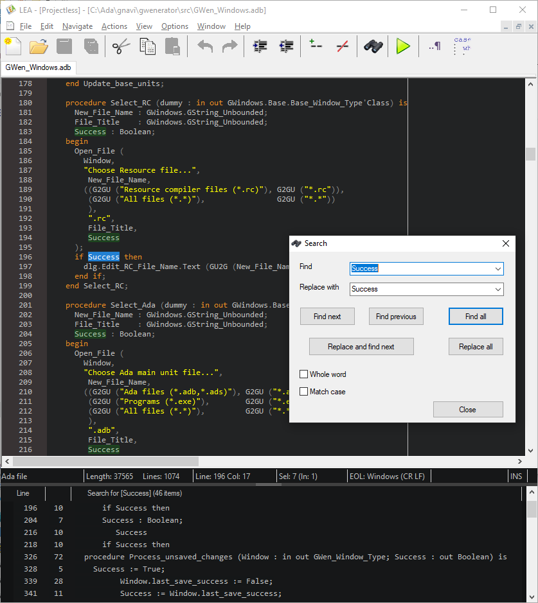Click the Replace all button
The width and height of the screenshot is (538, 603).
[476, 346]
